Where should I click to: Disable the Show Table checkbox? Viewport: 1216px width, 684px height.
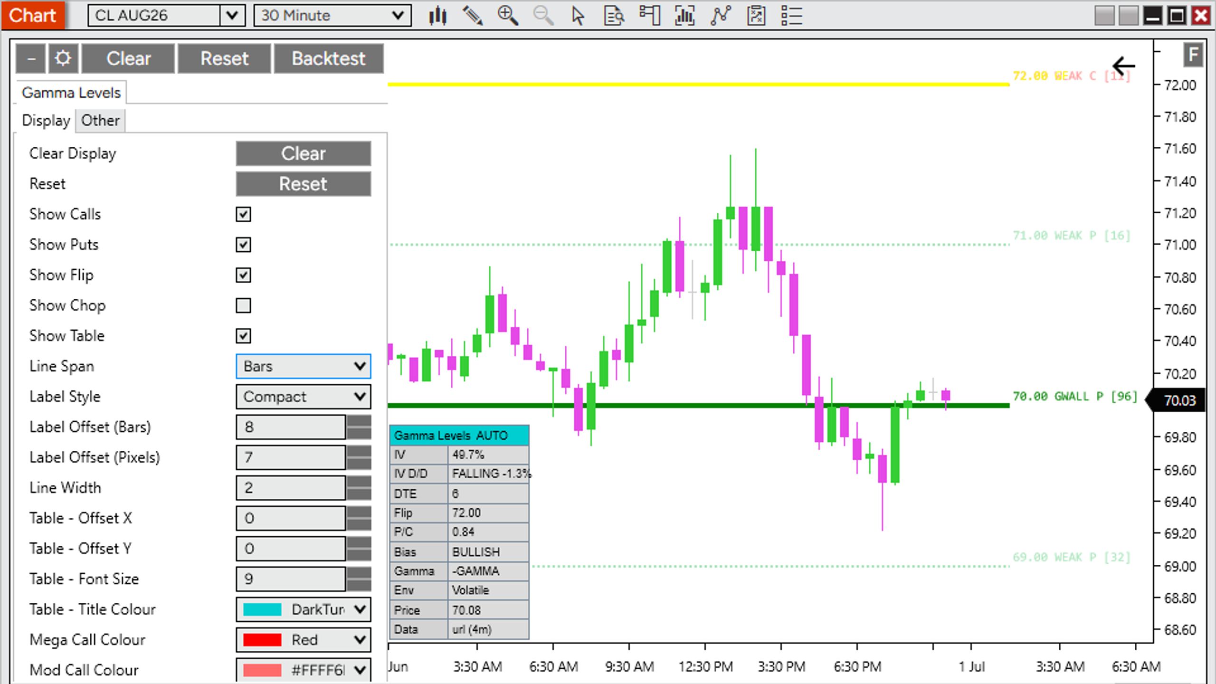tap(243, 336)
